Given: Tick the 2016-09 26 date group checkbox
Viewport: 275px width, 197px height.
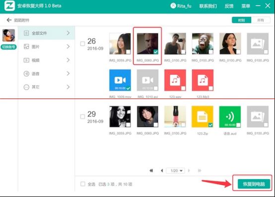Looking at the screenshot, I should (82, 44).
